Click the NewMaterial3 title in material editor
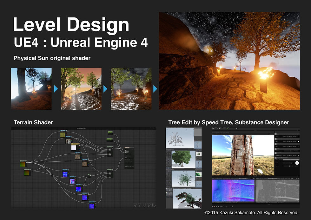 [81, 128]
